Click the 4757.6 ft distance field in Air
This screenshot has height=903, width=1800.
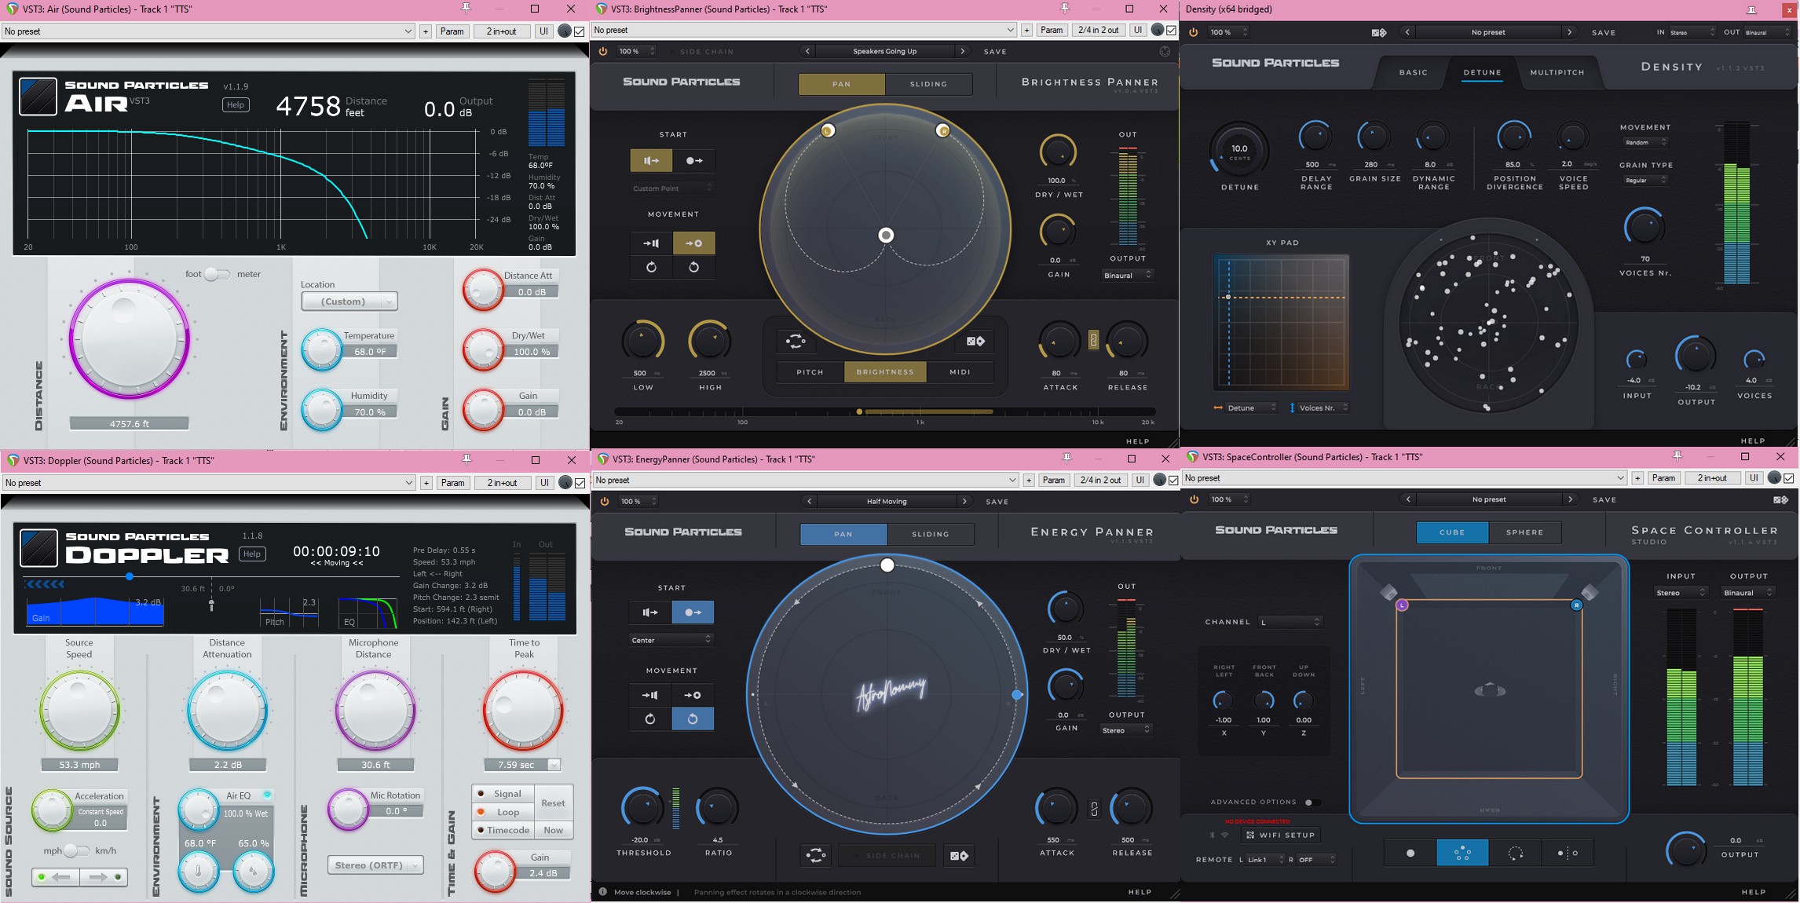129,423
